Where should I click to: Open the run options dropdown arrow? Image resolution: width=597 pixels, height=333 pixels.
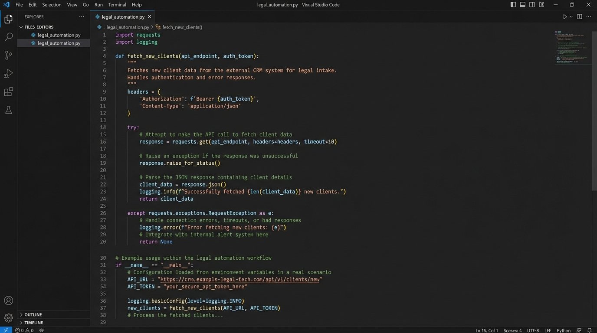pyautogui.click(x=571, y=17)
